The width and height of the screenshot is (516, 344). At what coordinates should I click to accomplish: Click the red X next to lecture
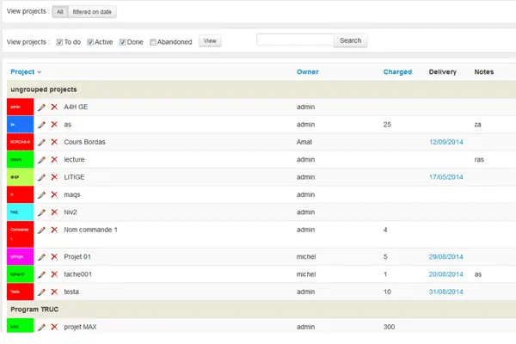click(x=53, y=160)
